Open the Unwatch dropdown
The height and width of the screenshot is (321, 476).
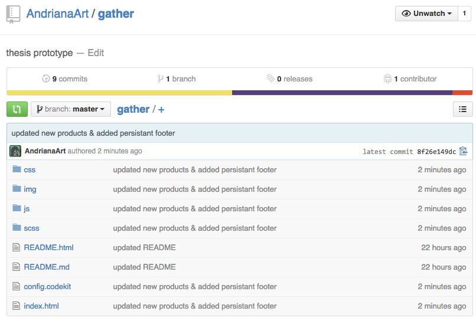426,14
